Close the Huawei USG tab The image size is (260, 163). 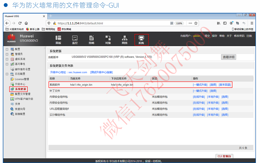[x=44, y=16]
